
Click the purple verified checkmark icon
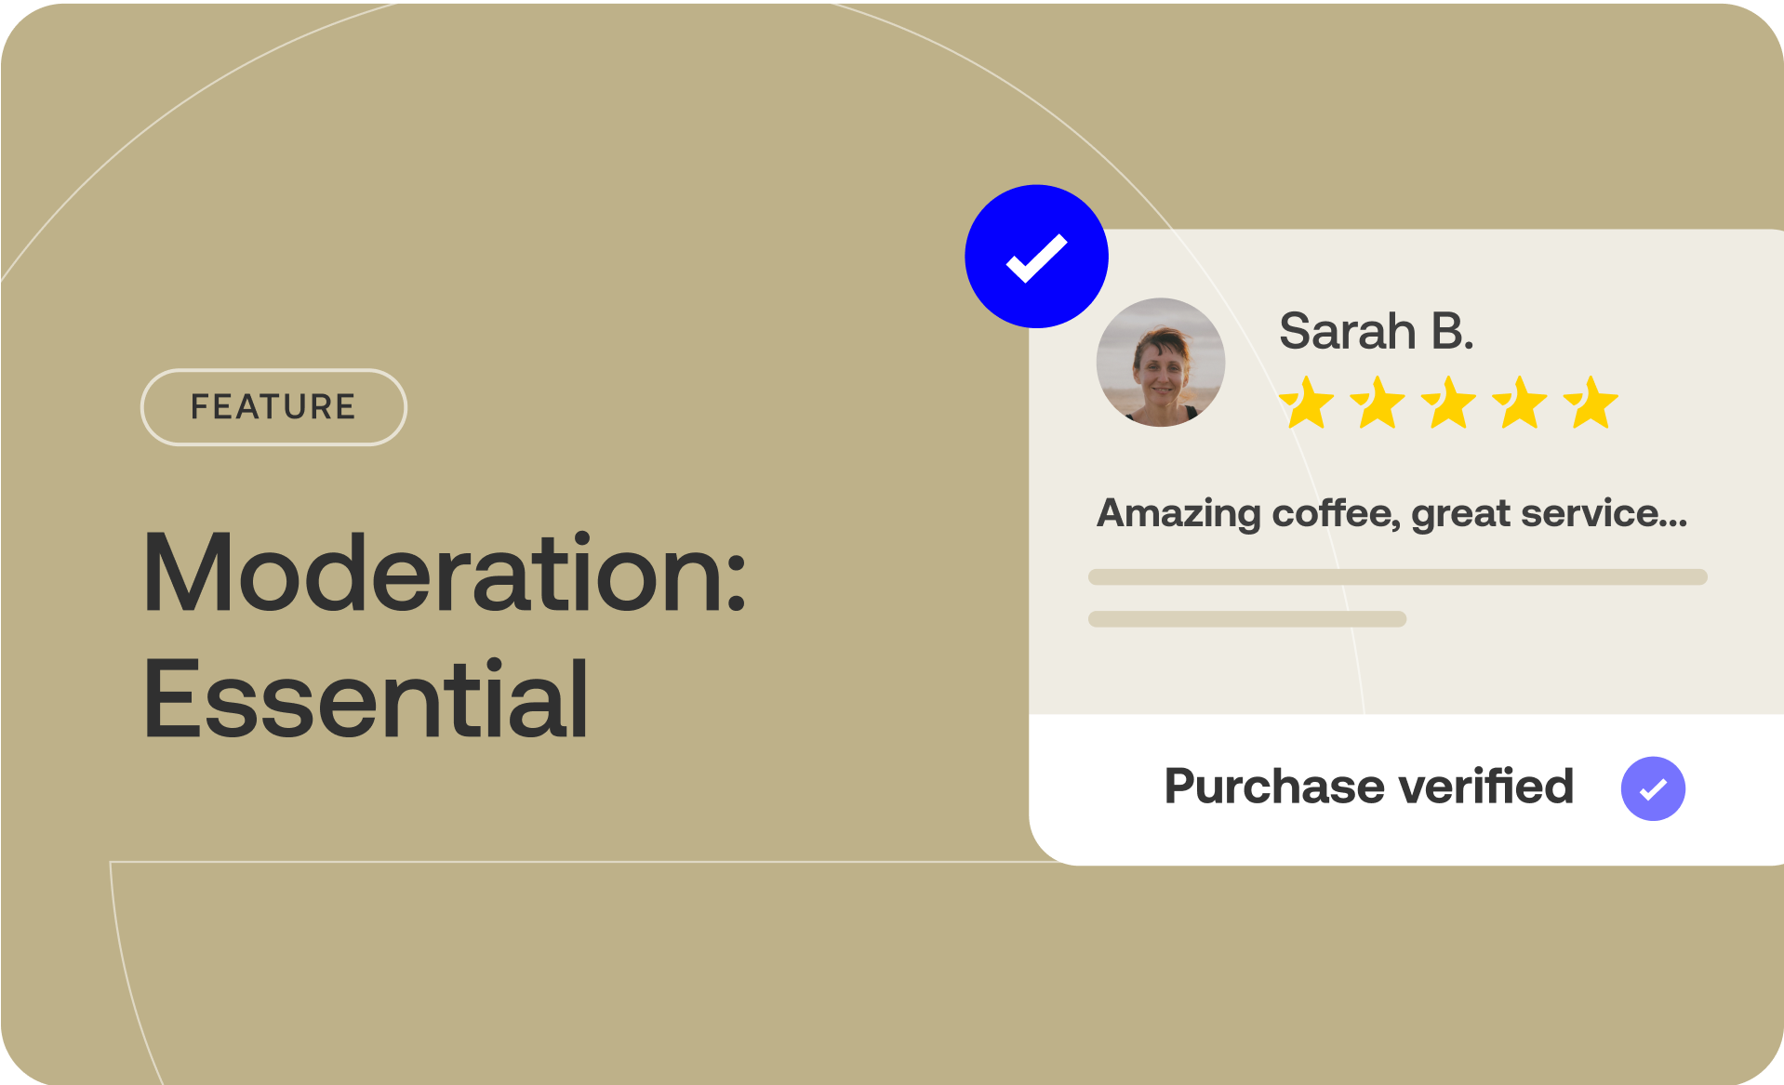[x=1652, y=788]
